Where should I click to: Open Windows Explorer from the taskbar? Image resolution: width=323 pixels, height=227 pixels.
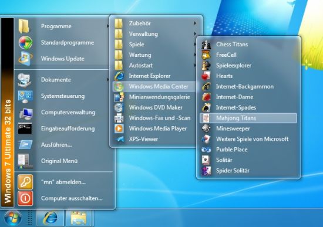(79, 218)
